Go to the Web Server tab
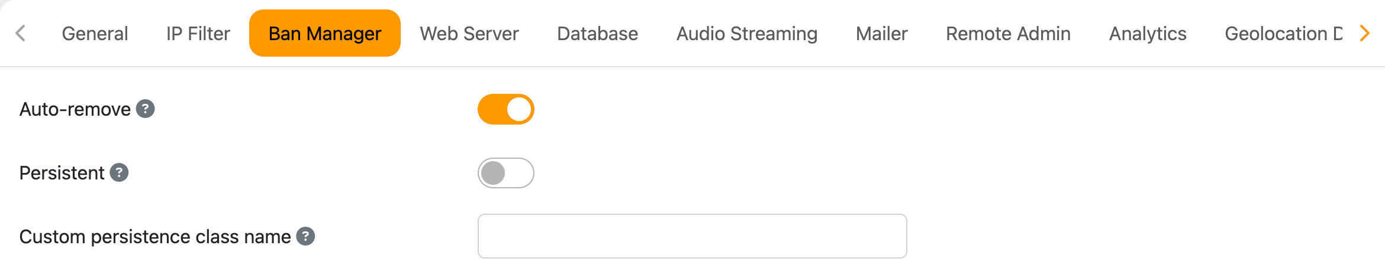Viewport: 1385px width, 268px height. tap(469, 34)
